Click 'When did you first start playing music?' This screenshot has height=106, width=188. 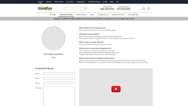pyautogui.click(x=92, y=28)
